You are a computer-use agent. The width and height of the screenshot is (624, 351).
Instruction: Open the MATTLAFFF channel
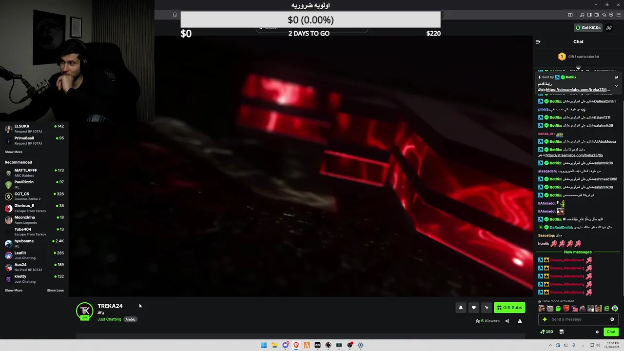[34, 173]
